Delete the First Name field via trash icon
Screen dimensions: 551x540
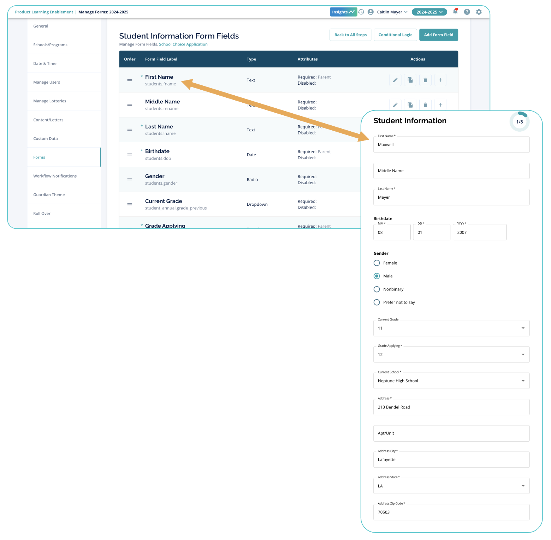tap(425, 80)
